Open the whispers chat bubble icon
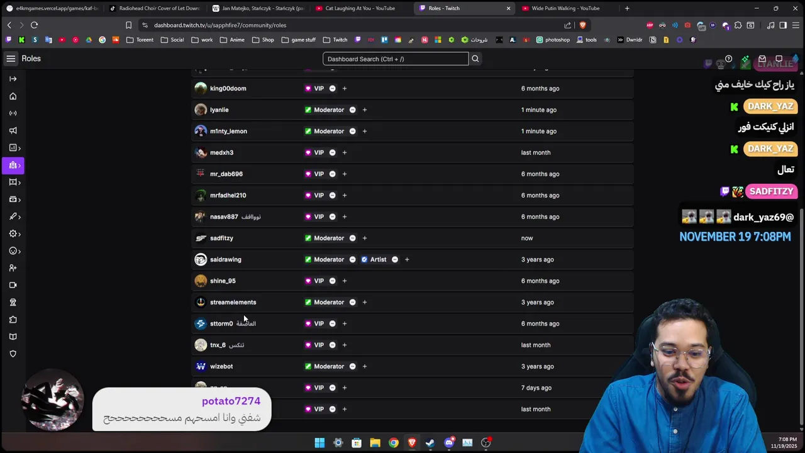 coord(779,59)
